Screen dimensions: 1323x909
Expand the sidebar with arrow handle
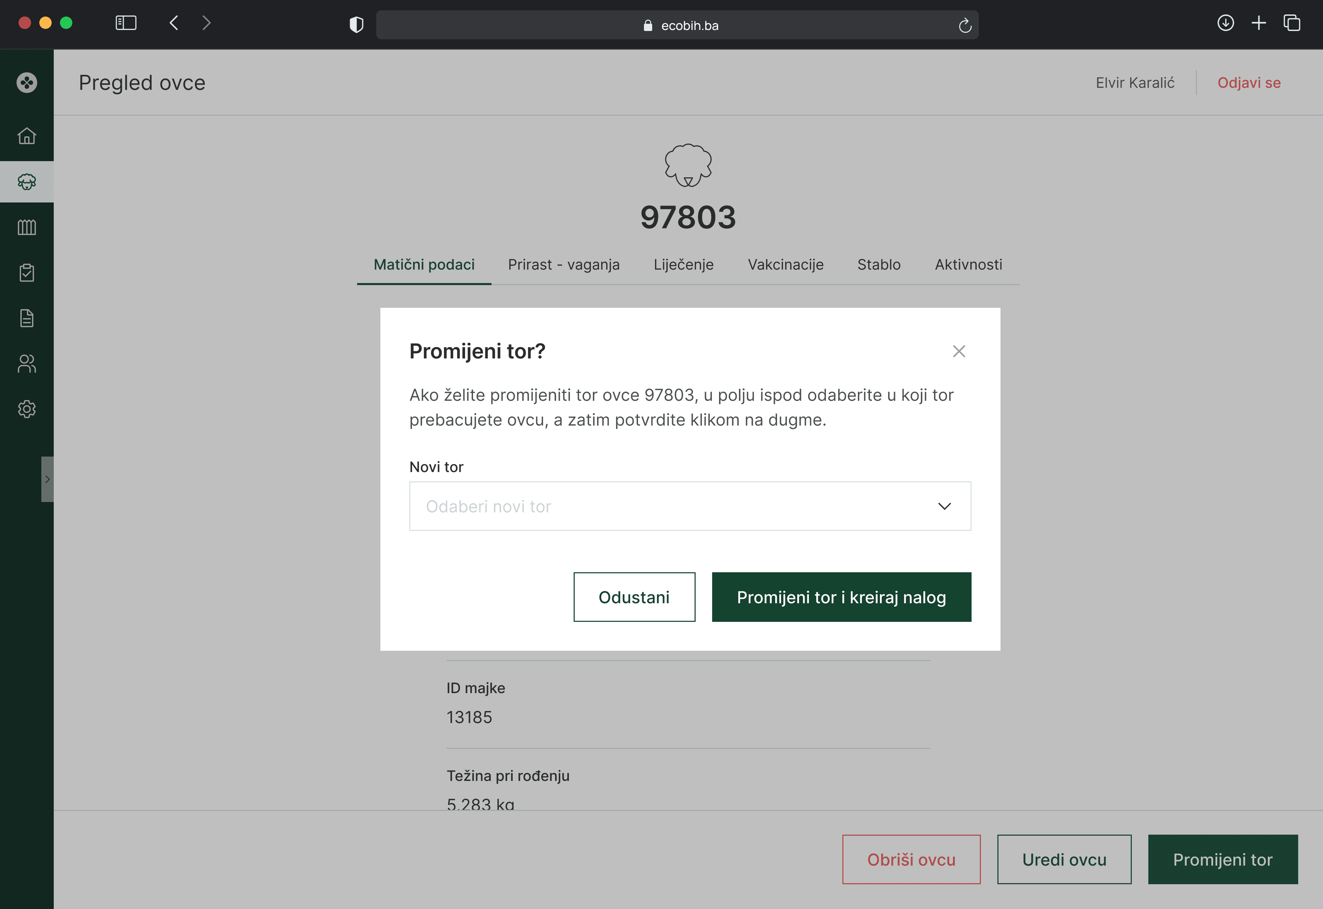pos(47,479)
